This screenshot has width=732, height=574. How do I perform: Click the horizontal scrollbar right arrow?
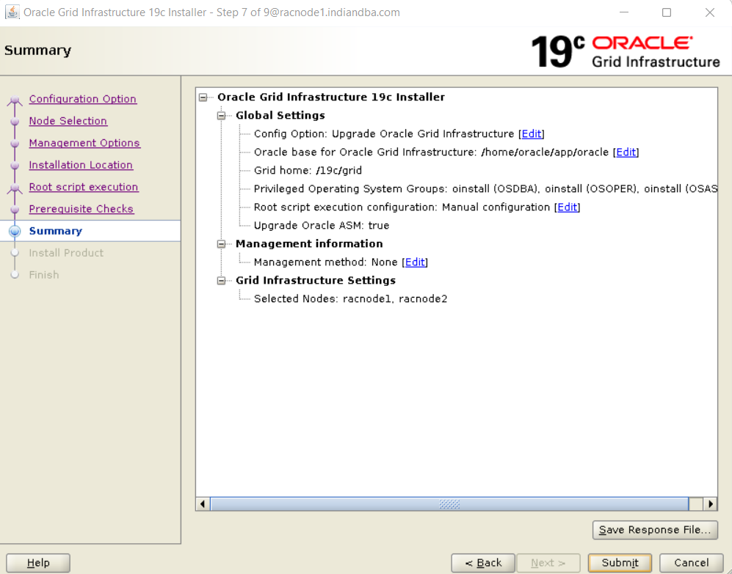tap(711, 504)
